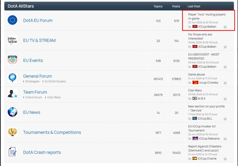View M.B.X's profile
The width and height of the screenshot is (238, 166).
(201, 99)
